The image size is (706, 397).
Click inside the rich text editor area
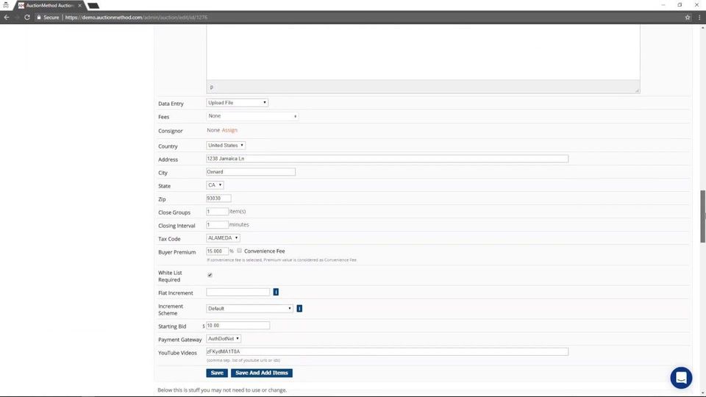pyautogui.click(x=423, y=52)
